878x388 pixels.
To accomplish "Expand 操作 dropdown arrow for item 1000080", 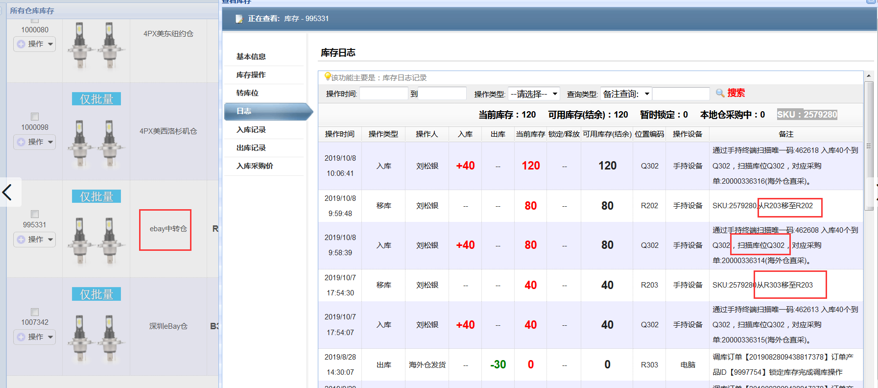I will pos(50,44).
